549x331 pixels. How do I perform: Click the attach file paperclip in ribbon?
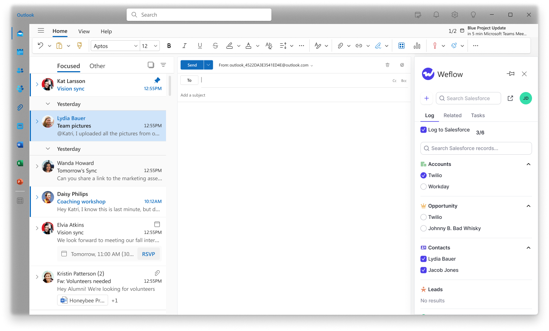[x=340, y=46]
